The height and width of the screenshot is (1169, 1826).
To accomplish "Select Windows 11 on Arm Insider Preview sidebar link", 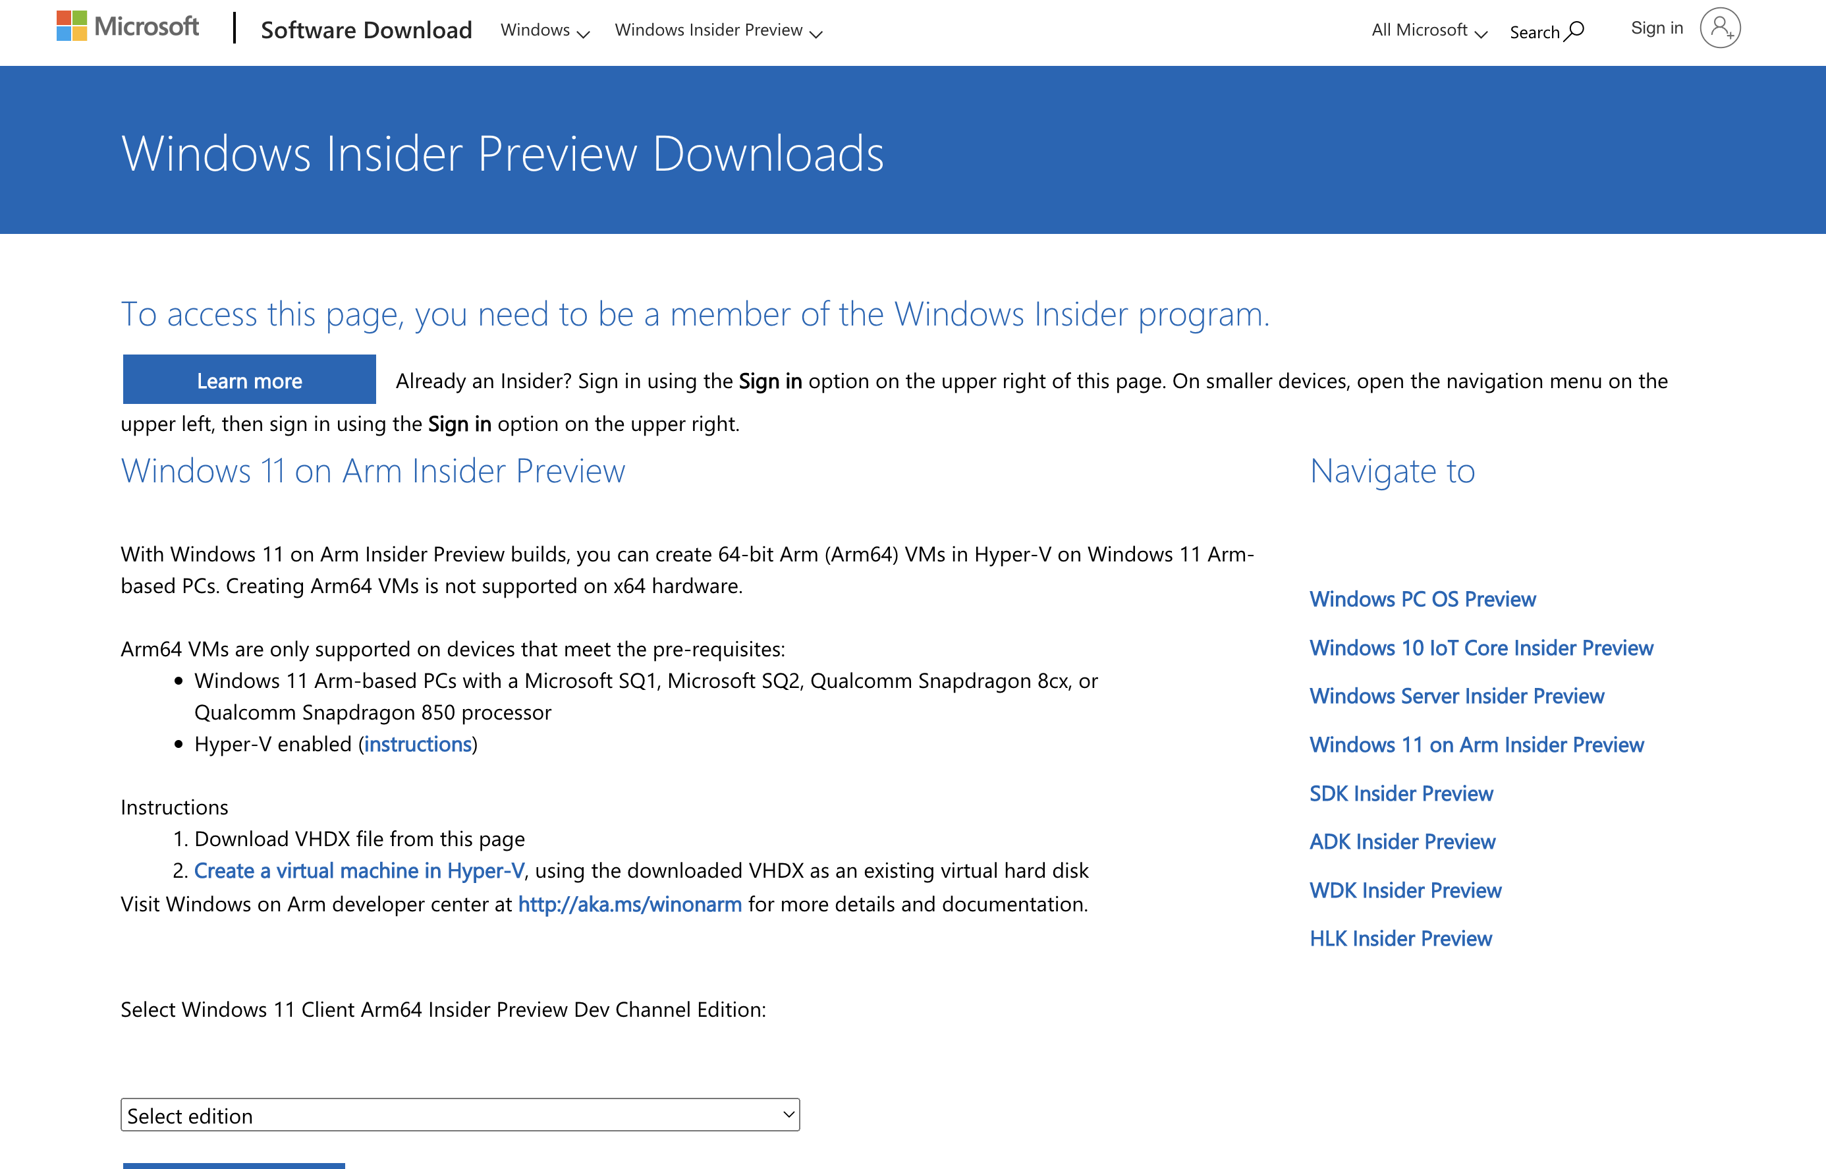I will click(1476, 745).
